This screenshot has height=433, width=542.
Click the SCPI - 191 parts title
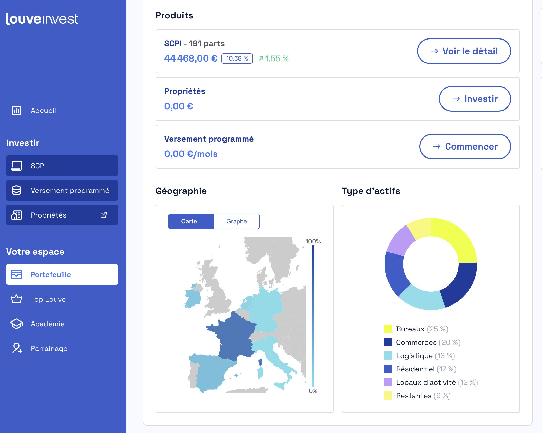(194, 43)
